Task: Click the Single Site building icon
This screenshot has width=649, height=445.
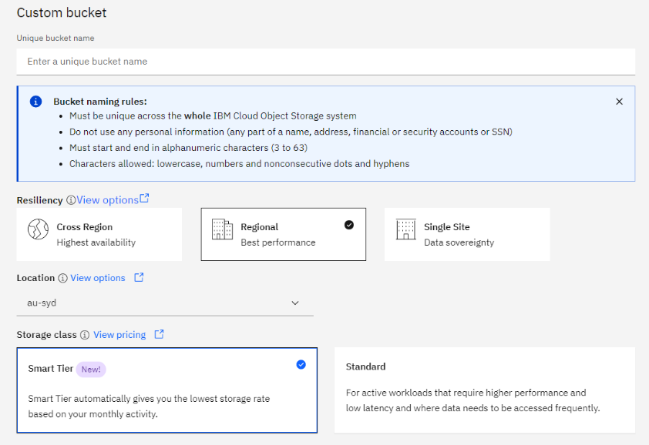Action: pos(405,229)
